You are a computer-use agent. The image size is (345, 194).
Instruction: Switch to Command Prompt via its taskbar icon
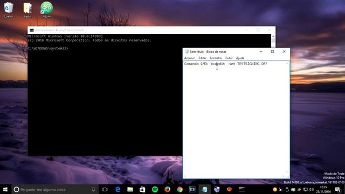[x=241, y=189]
